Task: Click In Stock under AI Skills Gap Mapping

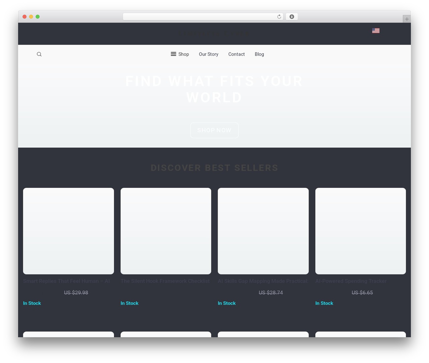Action: [227, 303]
